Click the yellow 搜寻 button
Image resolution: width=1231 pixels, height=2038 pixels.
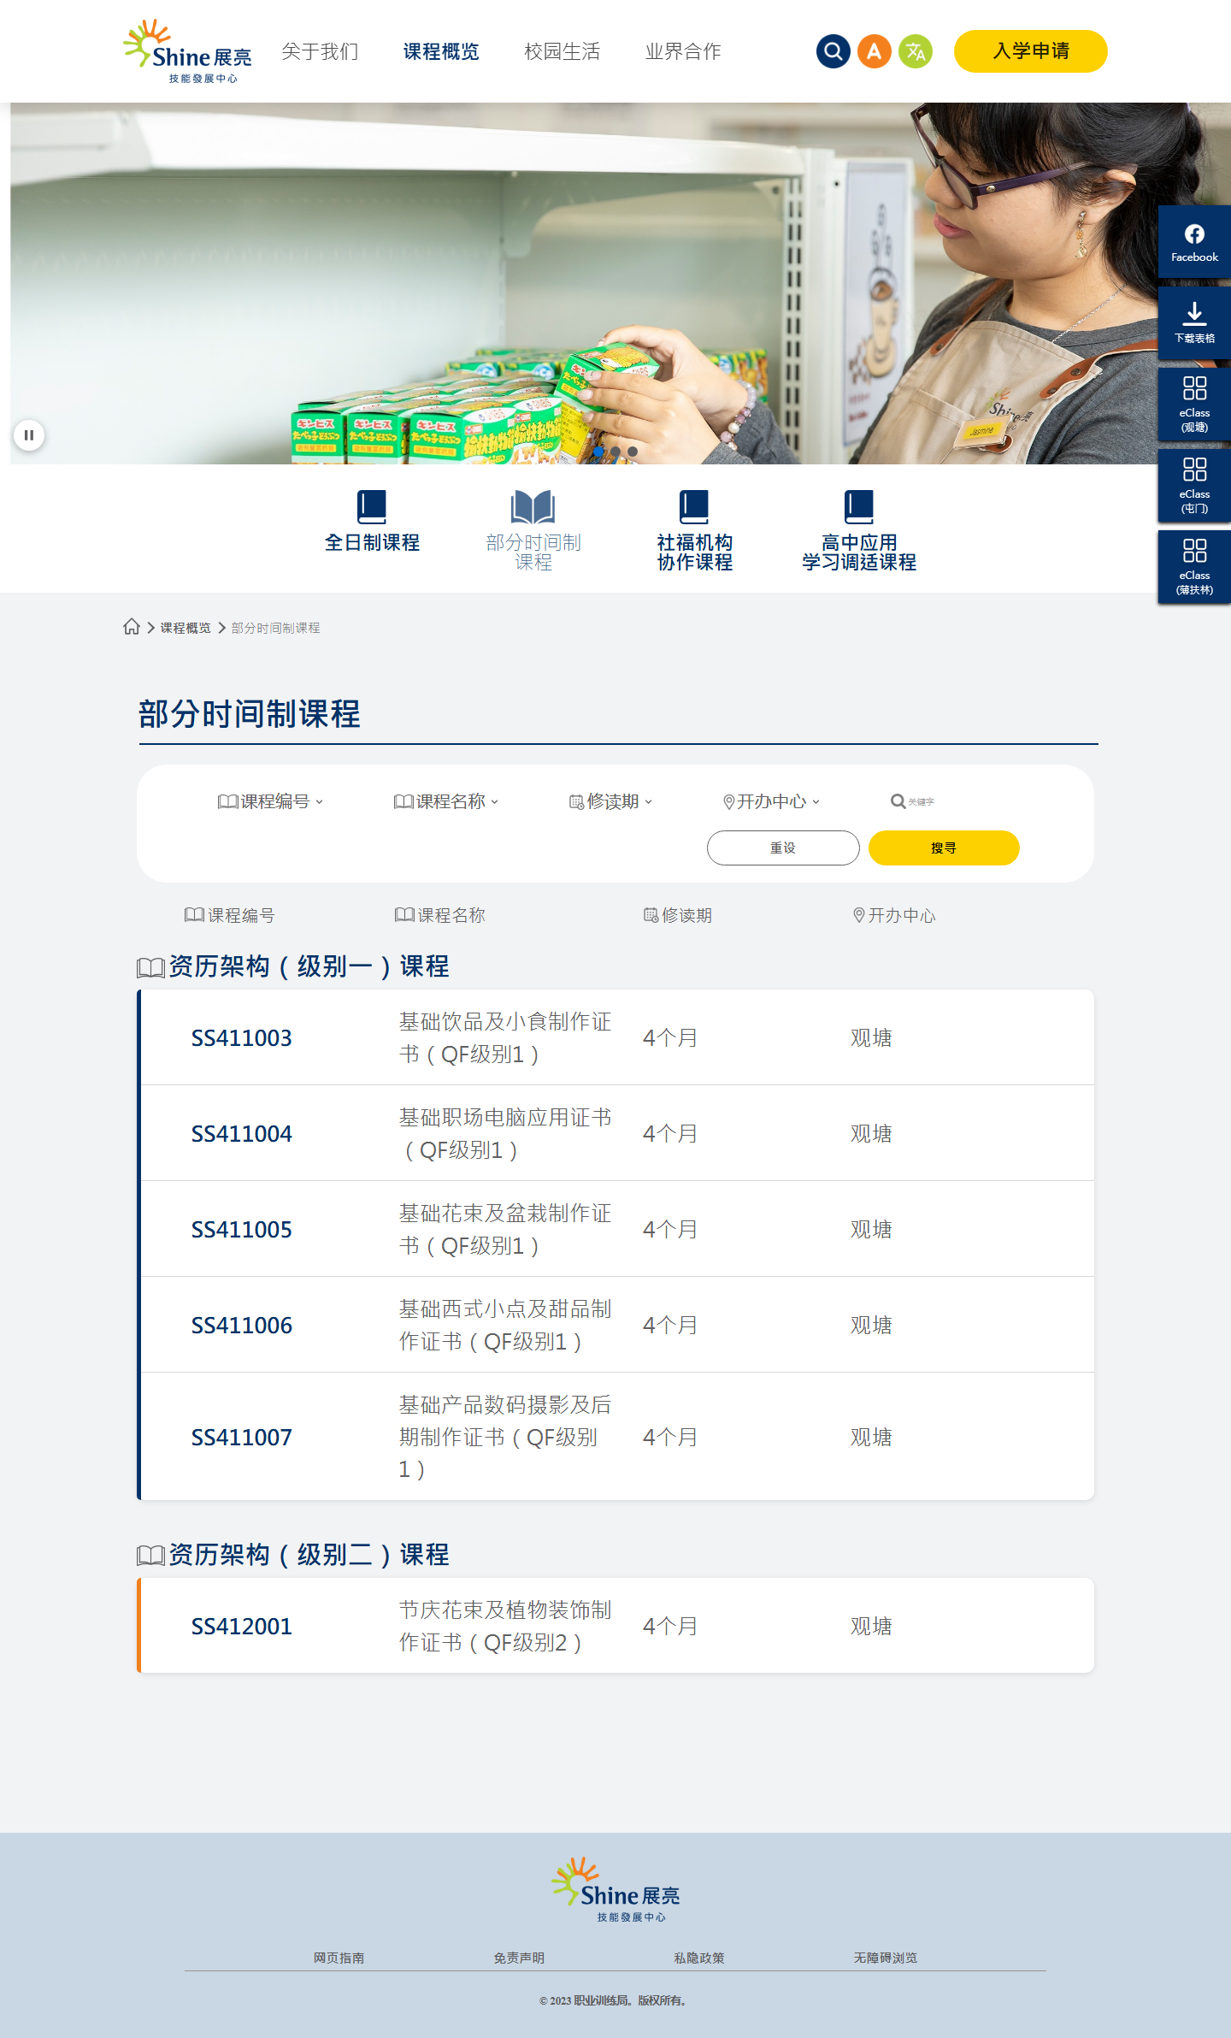[944, 848]
